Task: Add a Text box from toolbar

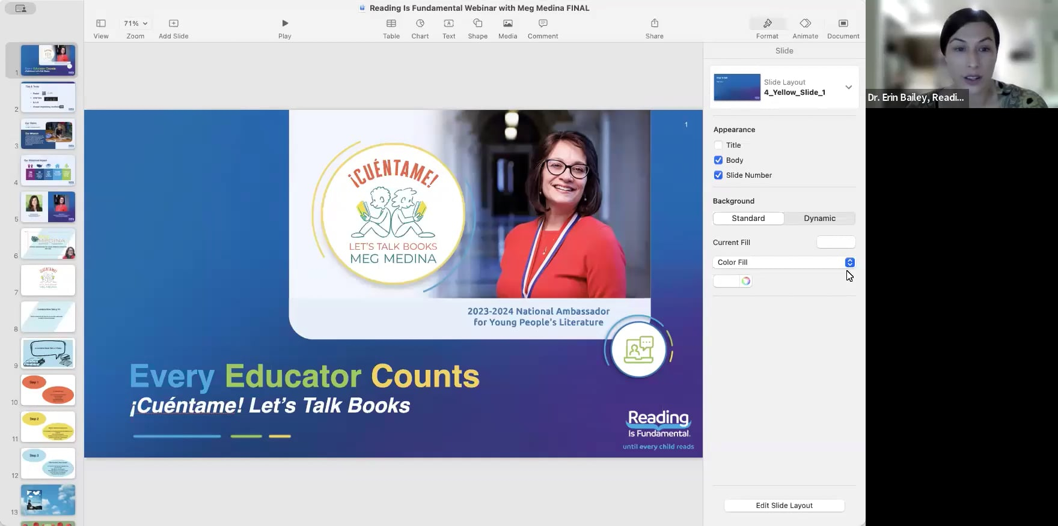Action: 449,23
